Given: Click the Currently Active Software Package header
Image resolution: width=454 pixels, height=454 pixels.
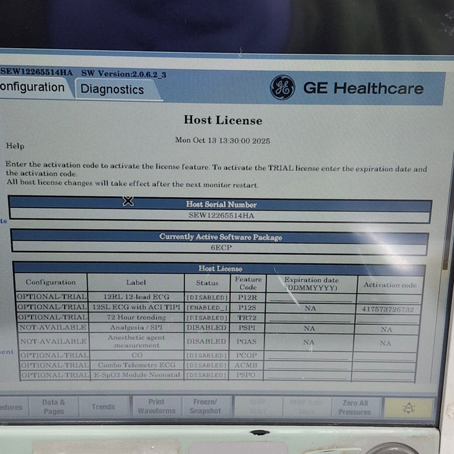Looking at the screenshot, I should point(221,237).
